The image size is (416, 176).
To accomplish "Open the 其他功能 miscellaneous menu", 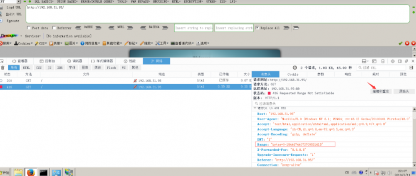I will click(x=112, y=43).
